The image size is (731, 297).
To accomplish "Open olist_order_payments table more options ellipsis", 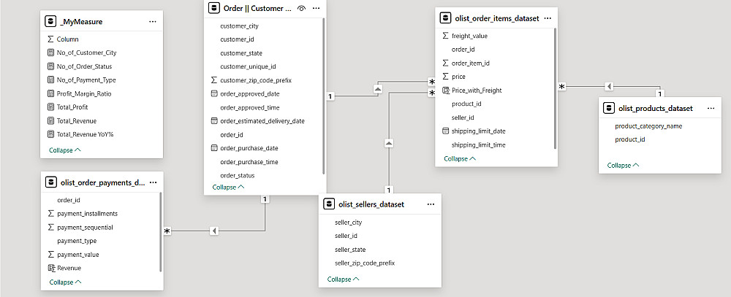I will click(x=153, y=182).
